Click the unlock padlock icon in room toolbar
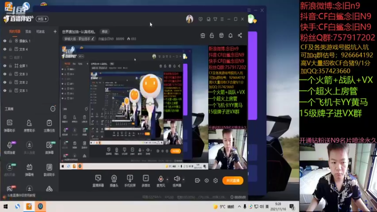Image resolution: width=377 pixels, height=212 pixels. (x=212, y=36)
